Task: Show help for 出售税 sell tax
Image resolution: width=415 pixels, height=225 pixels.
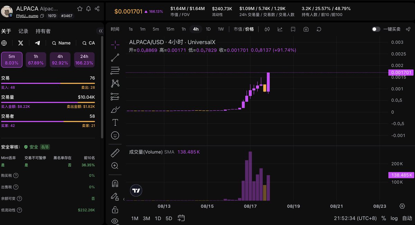Action: [16, 187]
